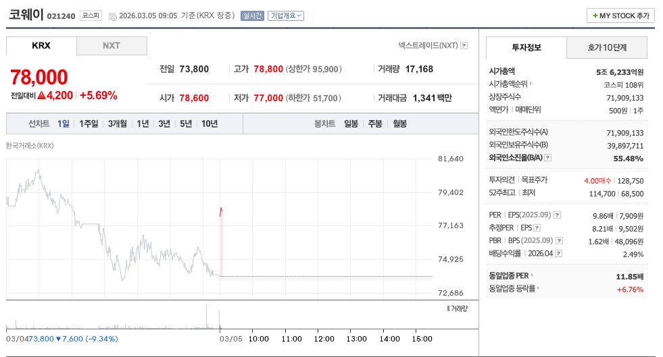Click the 4.00매수 investment opinion
Image resolution: width=663 pixels, height=357 pixels.
coord(598,181)
